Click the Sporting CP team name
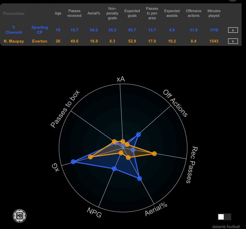246x229 pixels. point(40,30)
